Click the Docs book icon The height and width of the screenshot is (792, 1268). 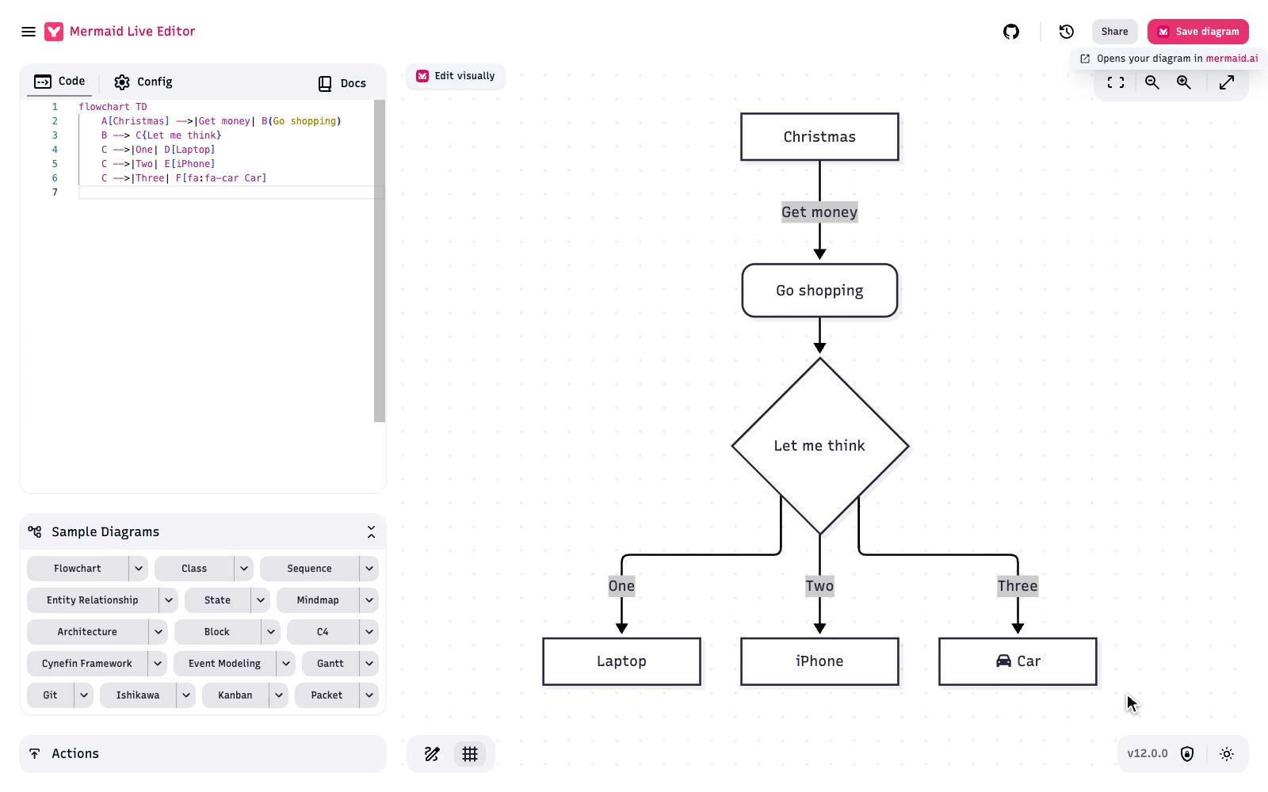click(325, 83)
